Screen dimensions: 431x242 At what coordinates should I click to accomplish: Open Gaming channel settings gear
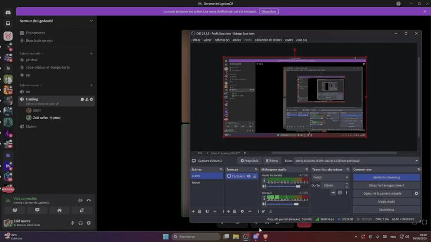pos(91,99)
